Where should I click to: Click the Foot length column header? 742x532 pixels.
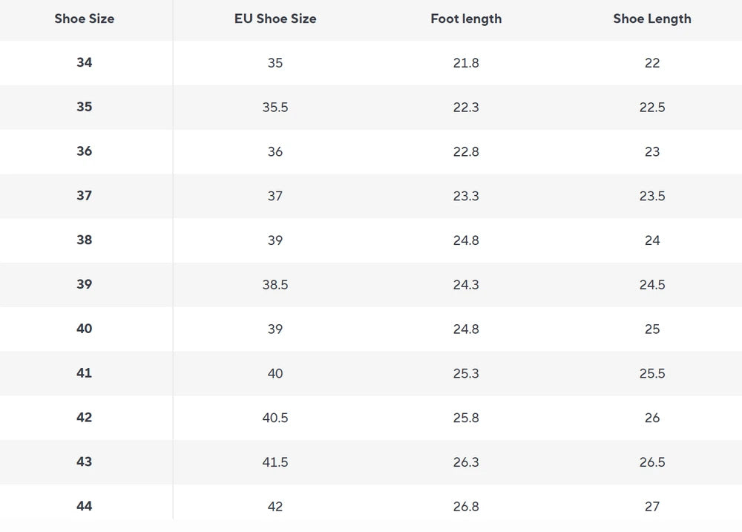[466, 19]
